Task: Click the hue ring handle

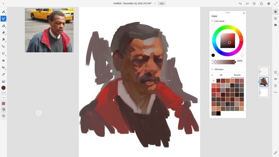Action: pos(241,40)
